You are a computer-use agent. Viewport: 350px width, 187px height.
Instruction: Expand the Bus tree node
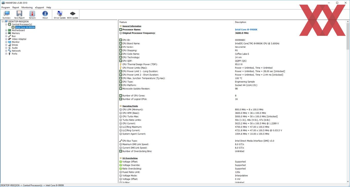point(6,36)
